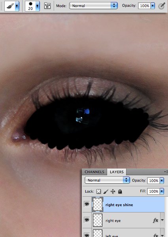Open the tool preset picker arrow

click(17, 6)
